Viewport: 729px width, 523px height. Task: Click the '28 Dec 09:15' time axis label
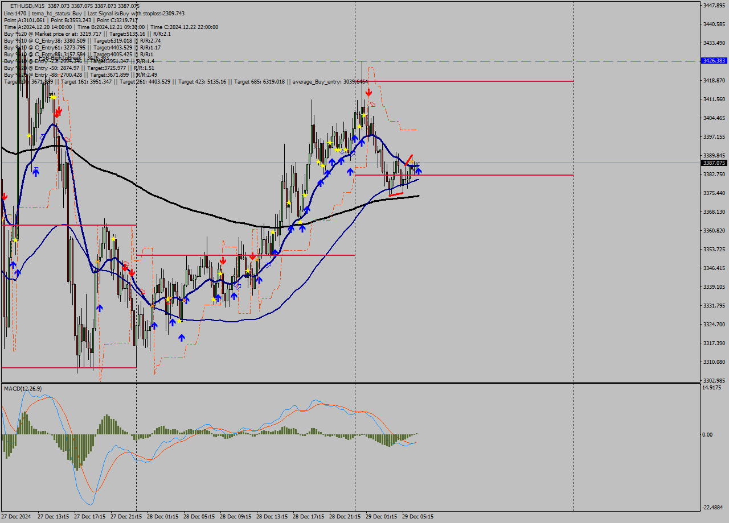pos(236,517)
